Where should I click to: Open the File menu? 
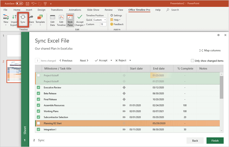coord(6,10)
